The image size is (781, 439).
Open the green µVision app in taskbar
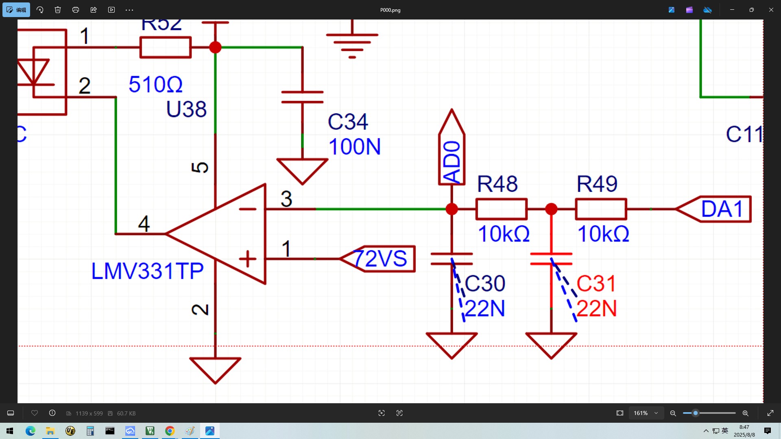pos(150,431)
